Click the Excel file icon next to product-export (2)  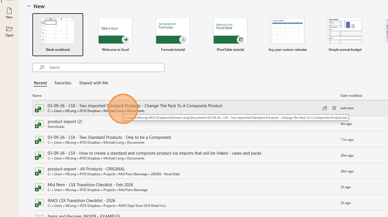pyautogui.click(x=39, y=124)
